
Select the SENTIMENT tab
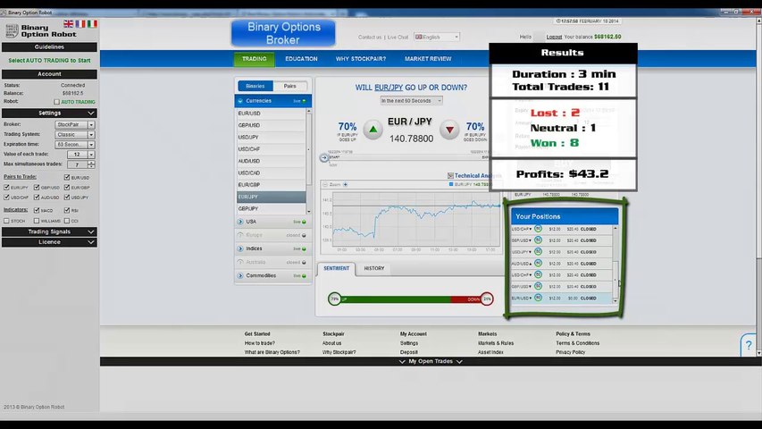pyautogui.click(x=336, y=268)
